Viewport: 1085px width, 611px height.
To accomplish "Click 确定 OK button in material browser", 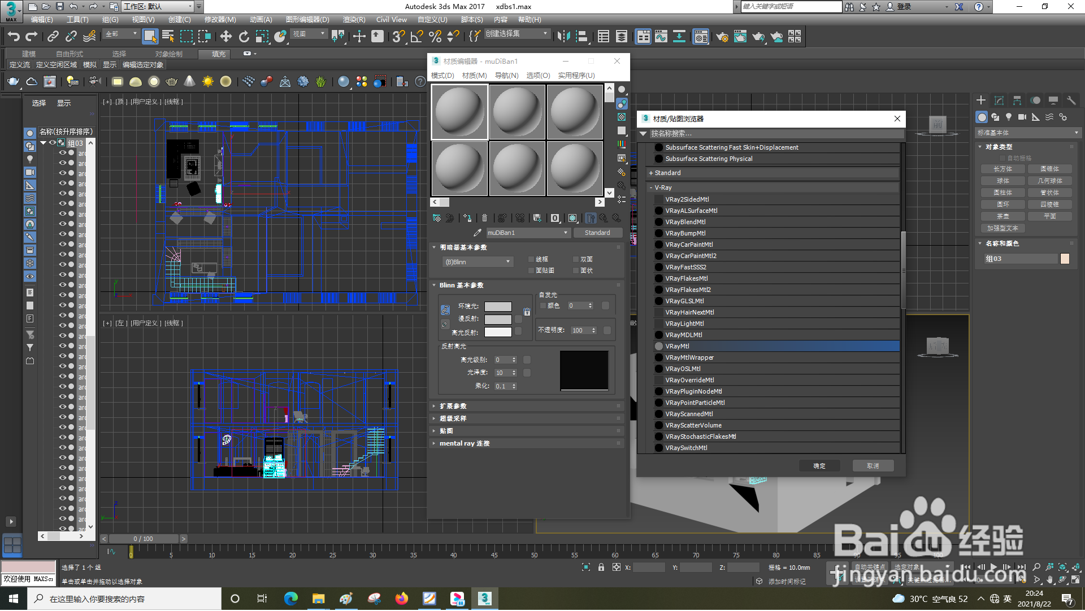I will 819,466.
